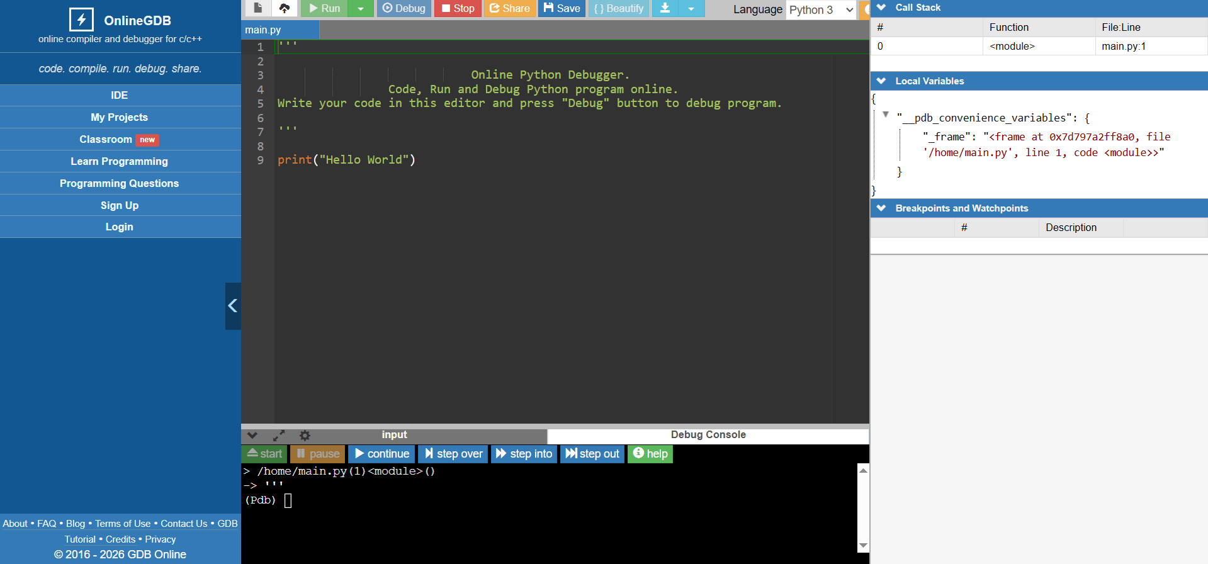Image resolution: width=1208 pixels, height=564 pixels.
Task: Click step over in debugger
Action: (x=453, y=454)
